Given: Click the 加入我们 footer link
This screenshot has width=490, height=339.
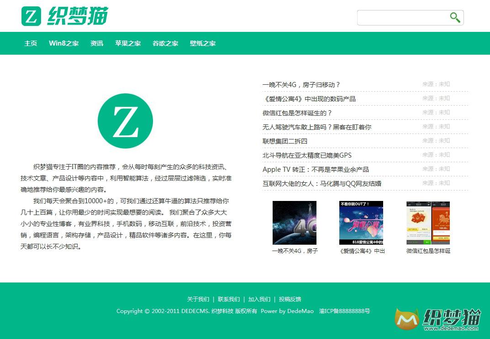Looking at the screenshot, I should tap(259, 299).
